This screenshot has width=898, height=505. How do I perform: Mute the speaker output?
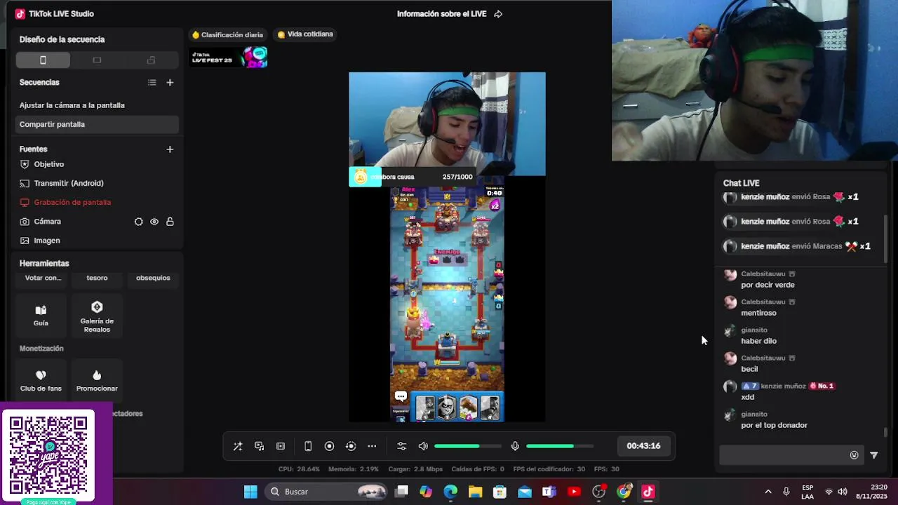pos(423,446)
